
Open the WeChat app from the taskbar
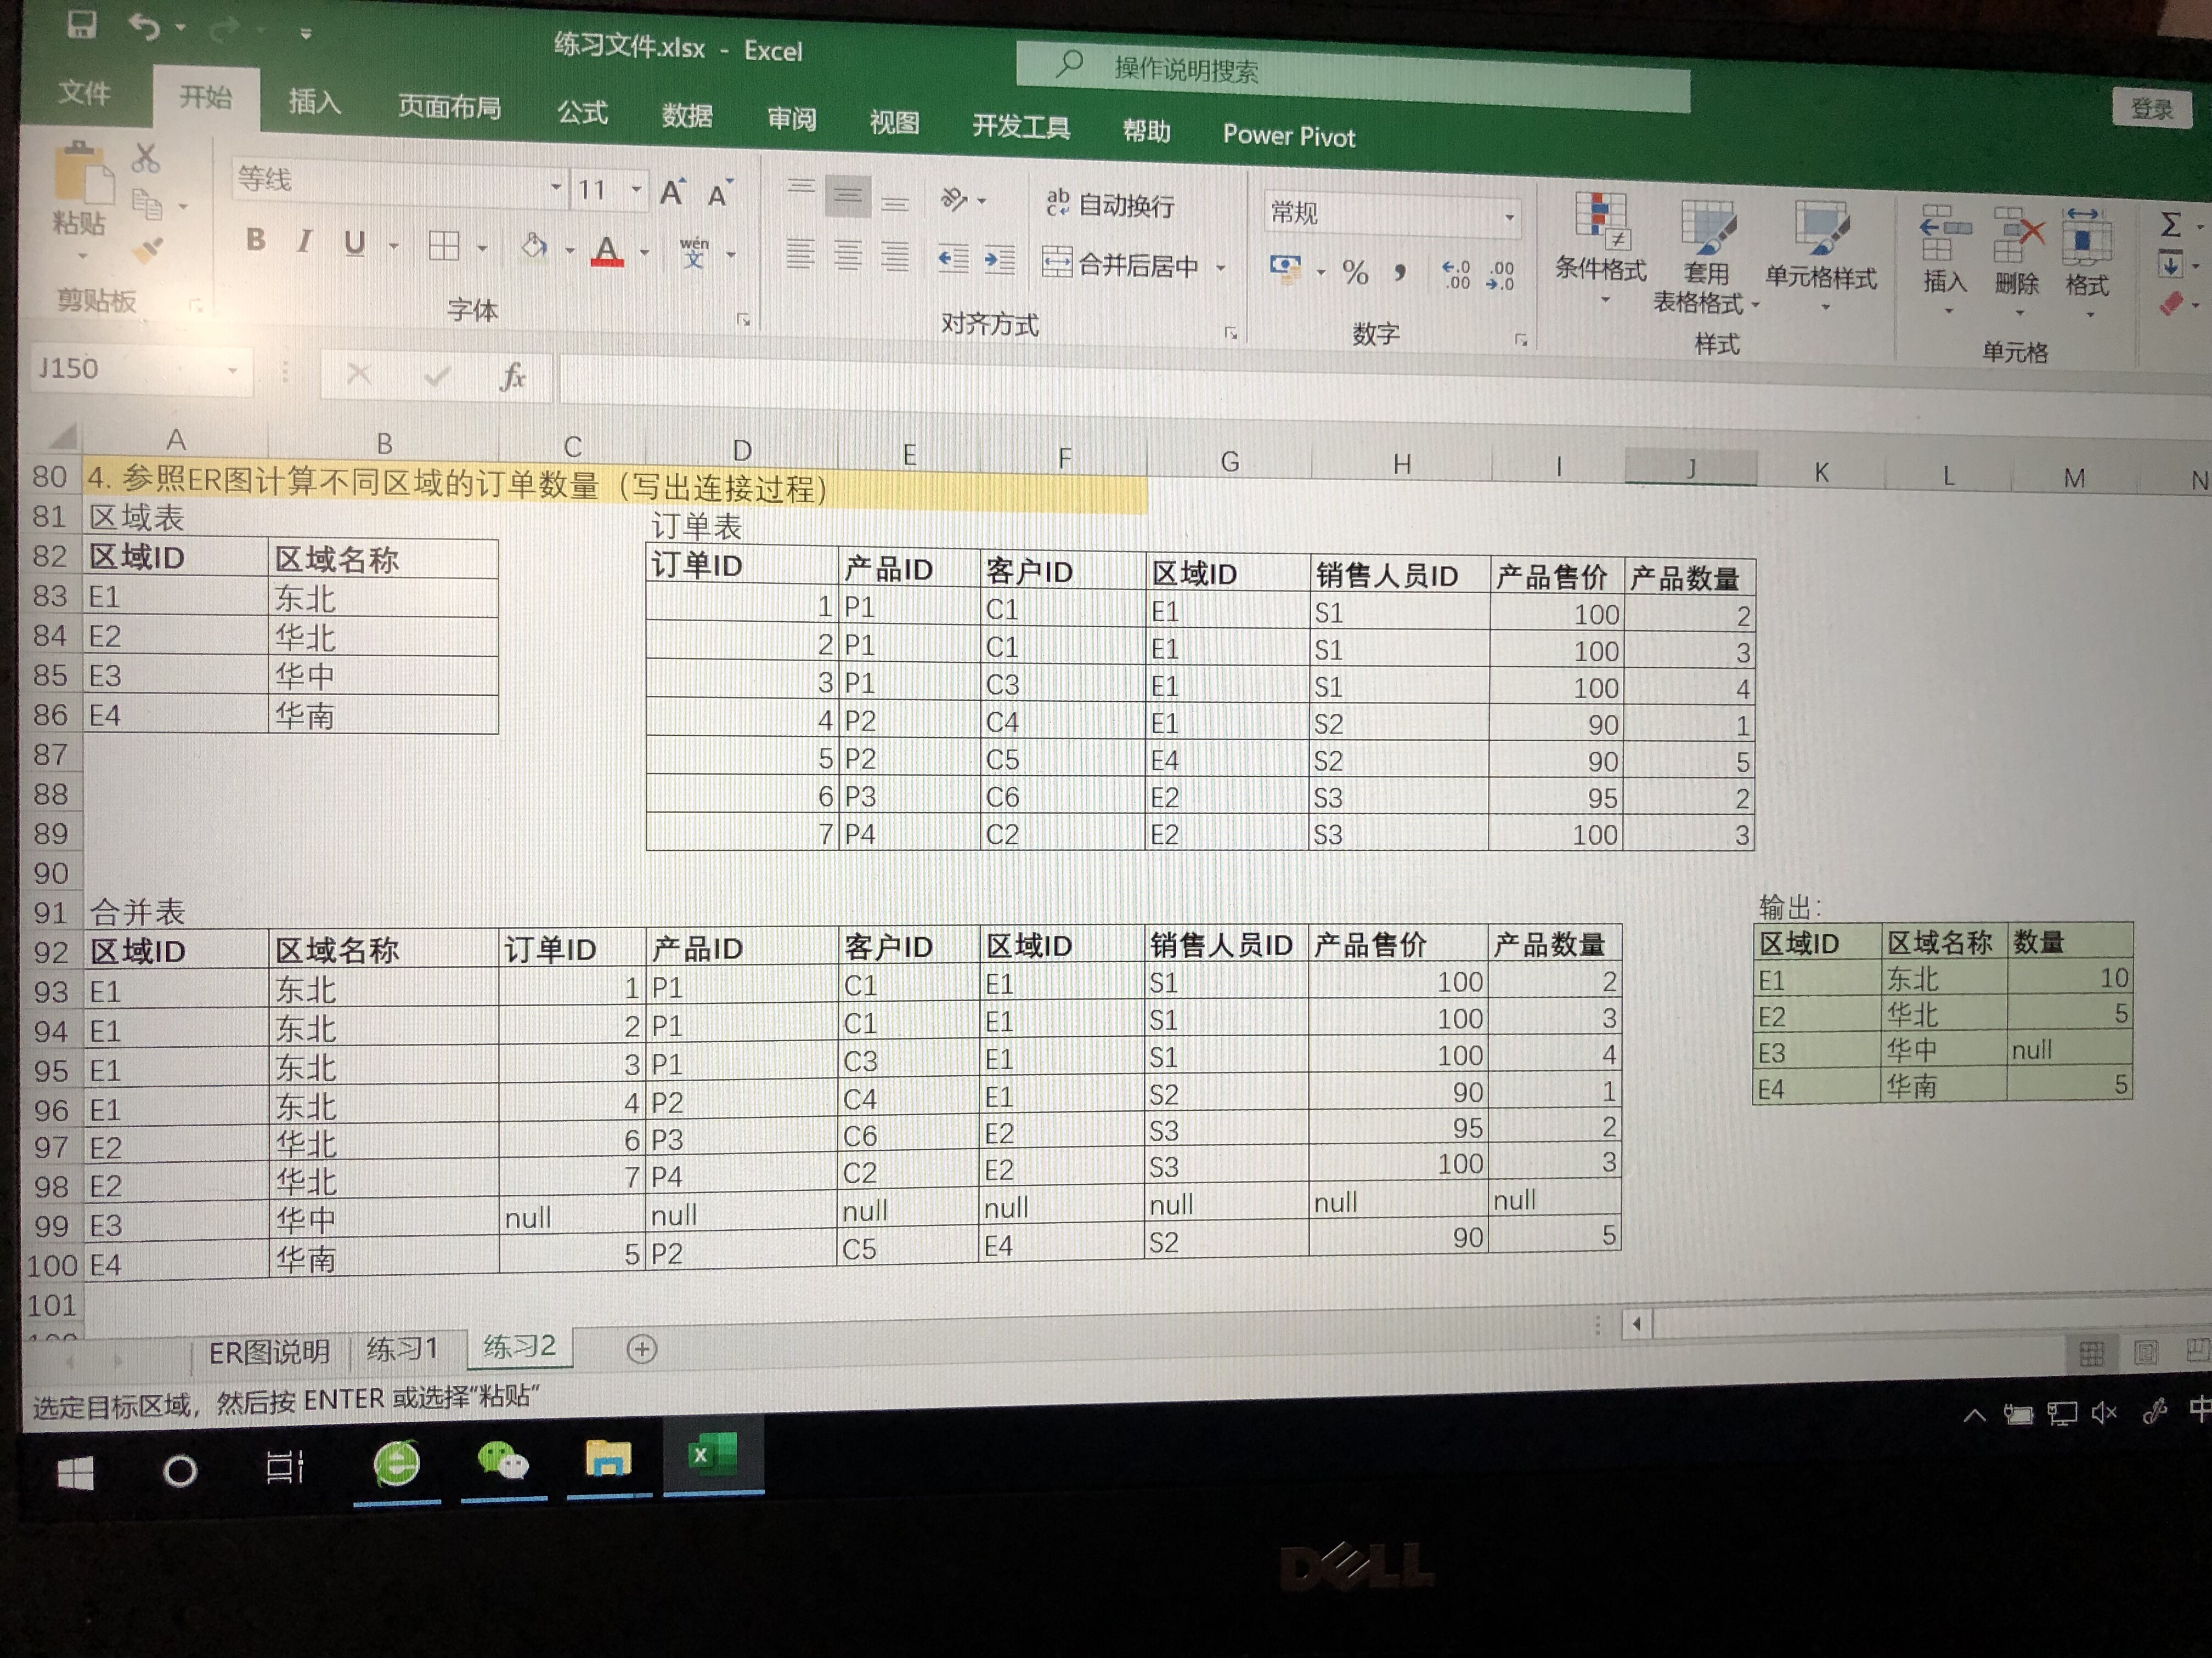click(x=502, y=1462)
